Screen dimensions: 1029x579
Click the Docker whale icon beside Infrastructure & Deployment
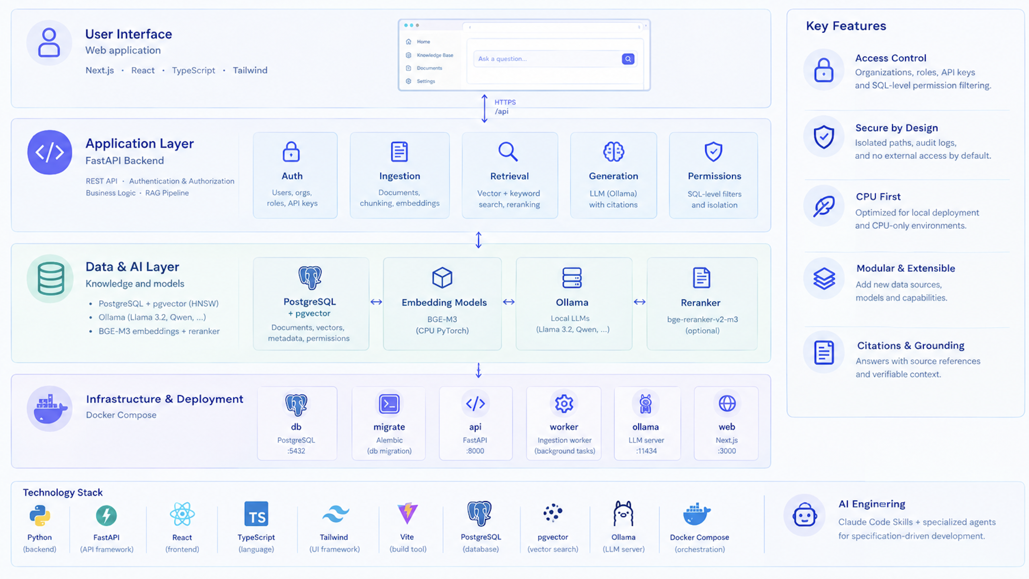(x=50, y=408)
